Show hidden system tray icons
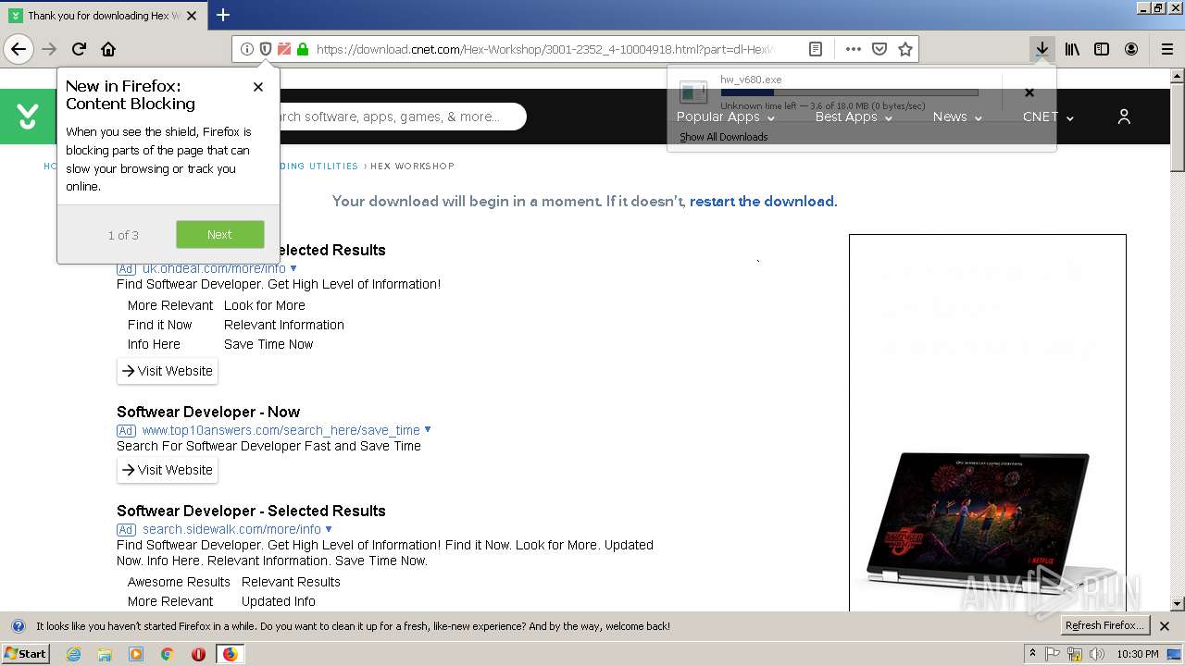 1032,654
